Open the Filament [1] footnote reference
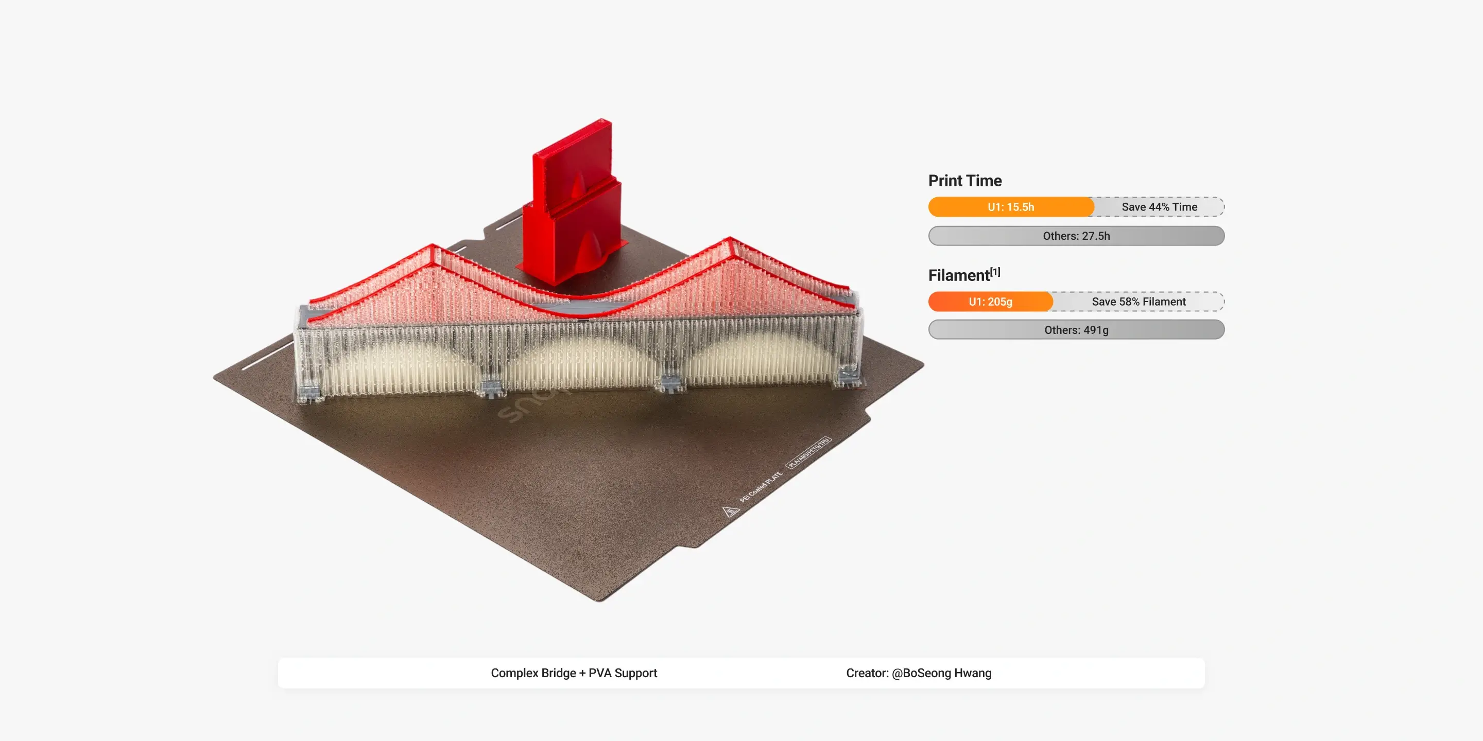This screenshot has height=741, width=1483. (995, 272)
